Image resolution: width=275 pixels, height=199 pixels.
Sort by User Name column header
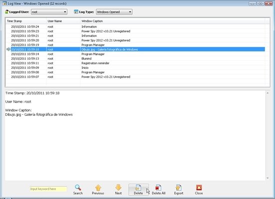(63, 21)
